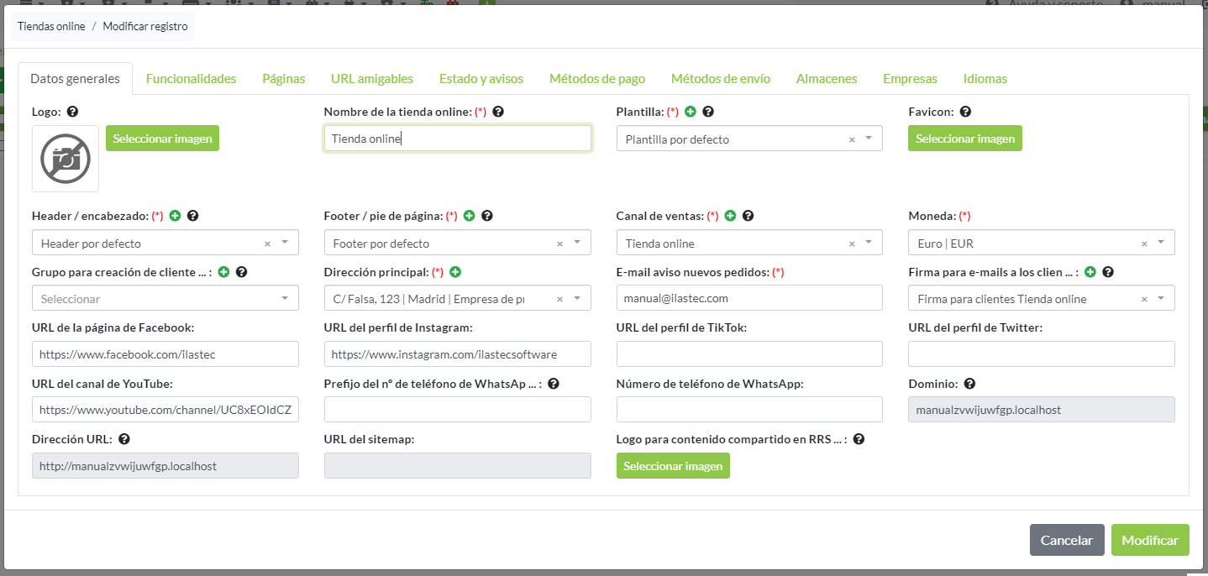Screen dimensions: 1208x576
Task: Open the Footer / pie de página dropdown
Action: pos(577,243)
